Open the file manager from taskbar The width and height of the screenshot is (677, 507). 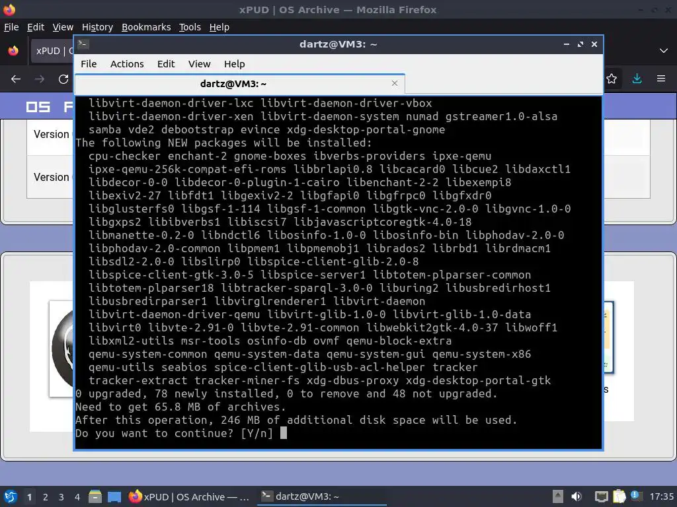click(95, 496)
